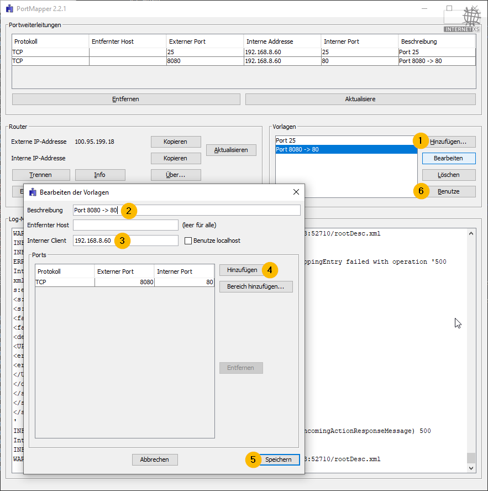Click Protokoll header in Portweiterleitungen table
The image size is (488, 491).
click(x=50, y=41)
